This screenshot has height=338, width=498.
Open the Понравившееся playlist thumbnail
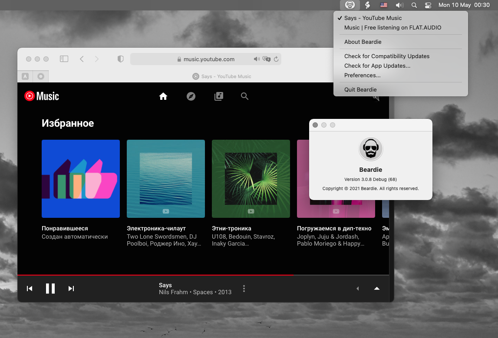click(x=81, y=179)
